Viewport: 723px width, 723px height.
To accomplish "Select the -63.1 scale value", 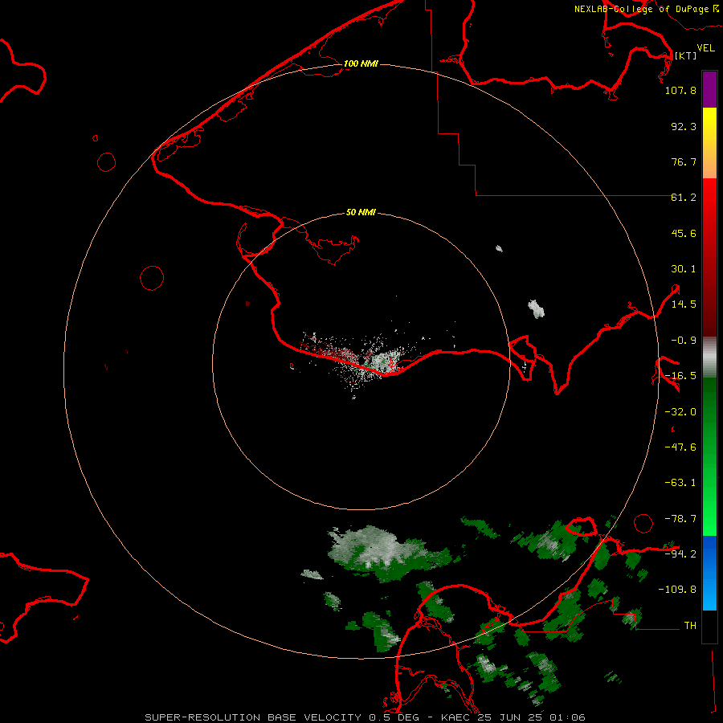I will (680, 483).
